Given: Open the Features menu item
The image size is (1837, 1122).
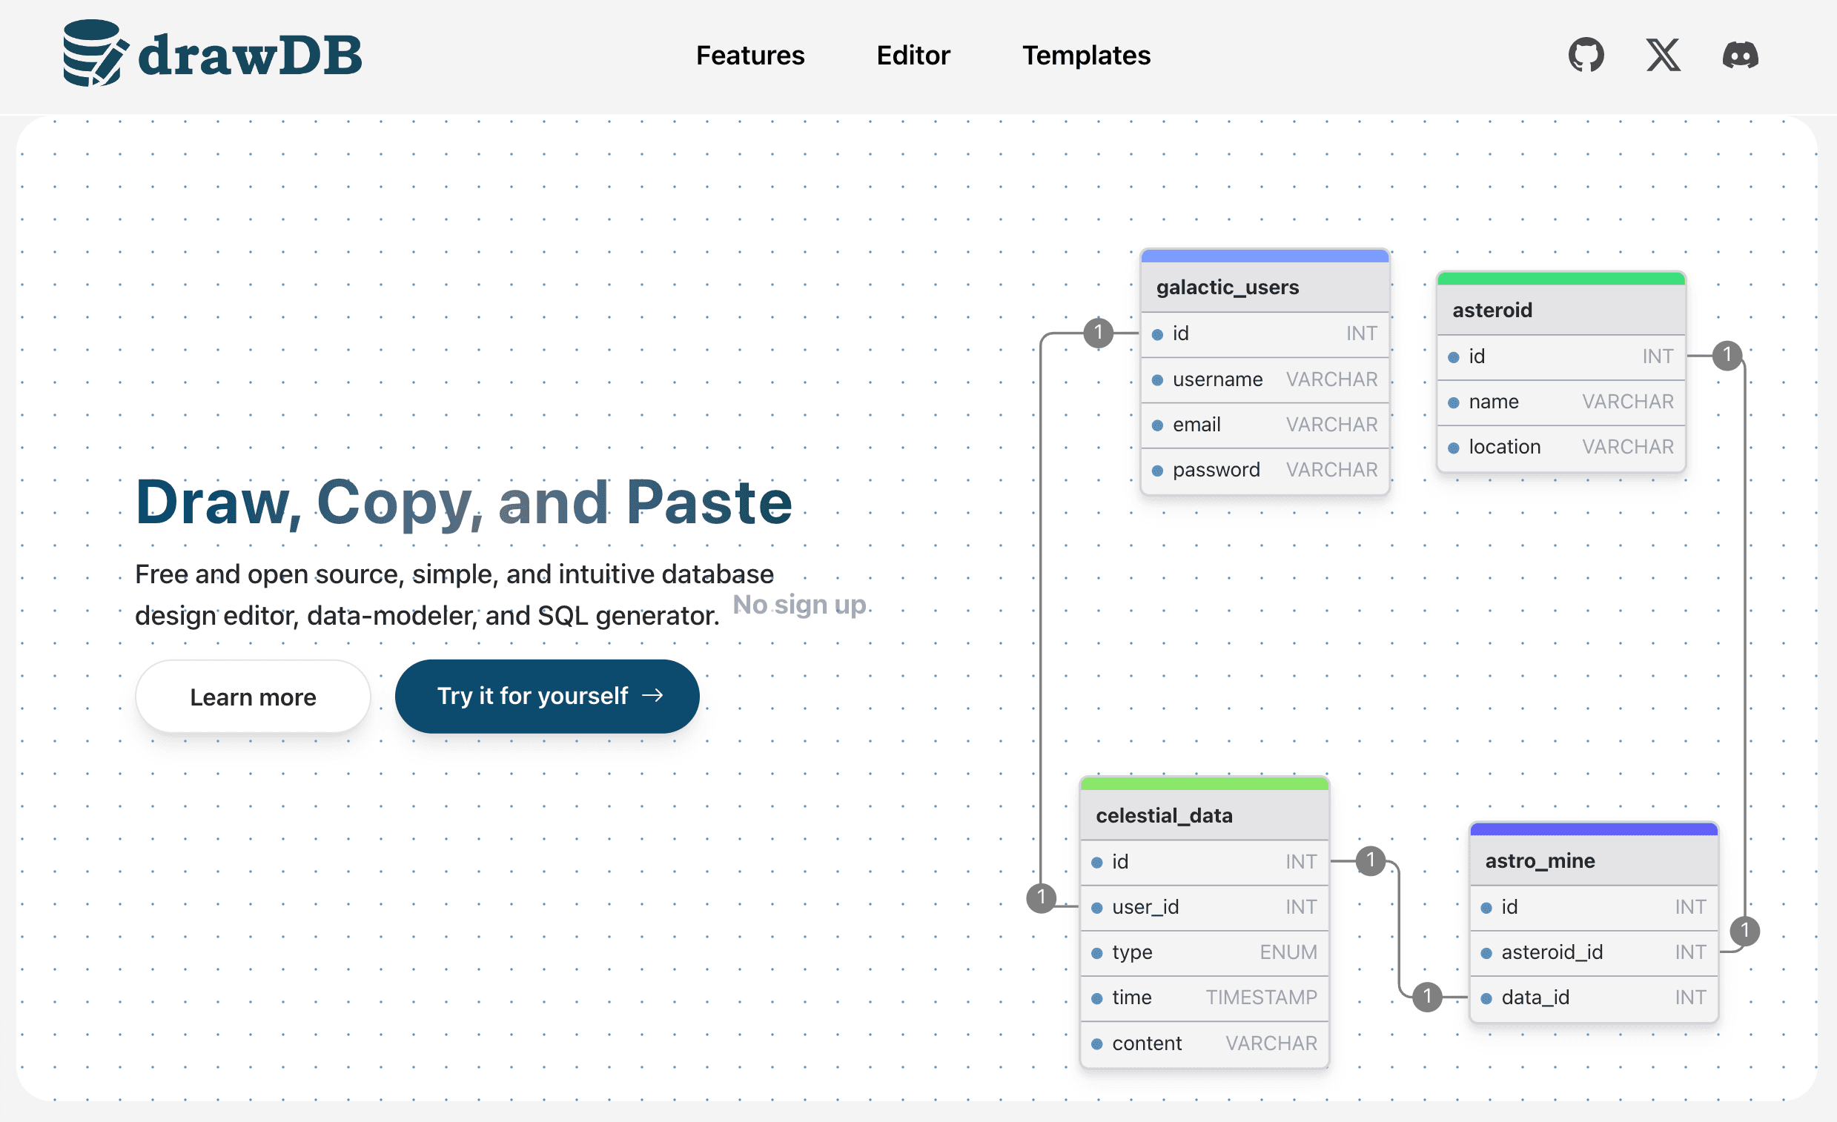Looking at the screenshot, I should tap(750, 55).
